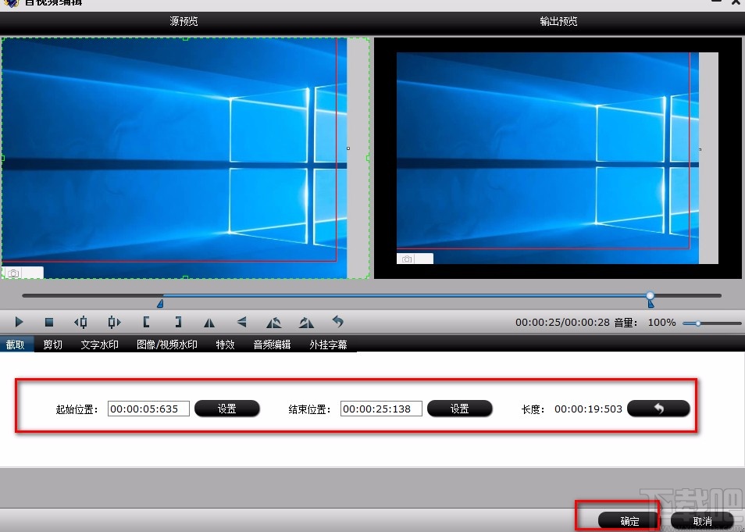Viewport: 745px width, 532px height.
Task: Play the video preview
Action: [19, 322]
